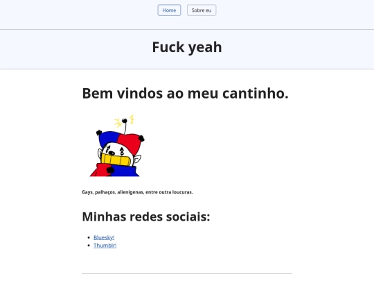
Task: Open the Sobre eu page
Action: 202,10
